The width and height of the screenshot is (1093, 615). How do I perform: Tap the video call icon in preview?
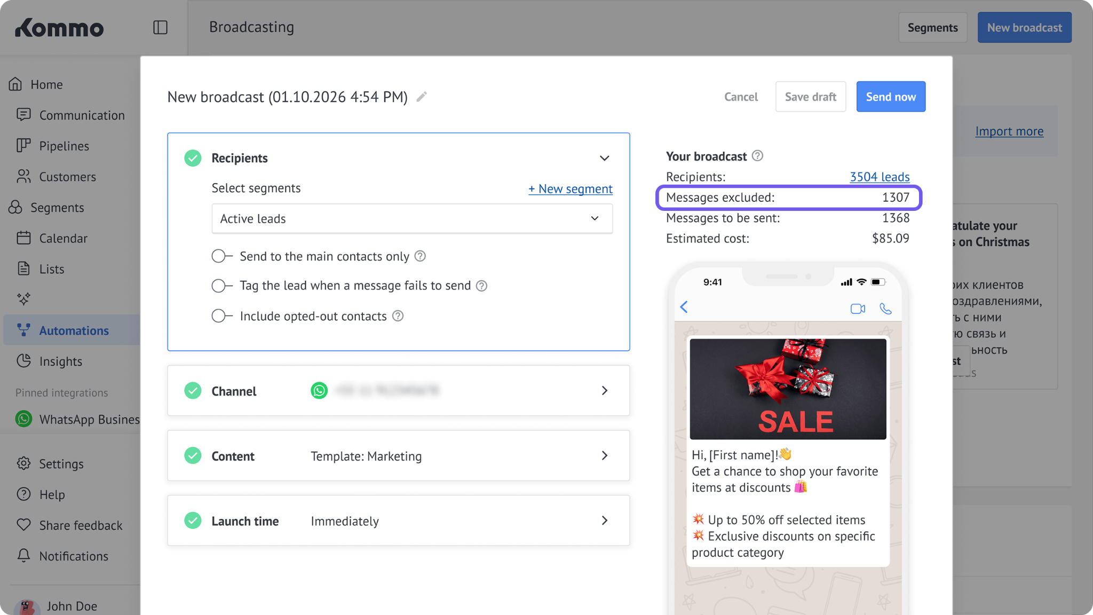[x=858, y=309]
